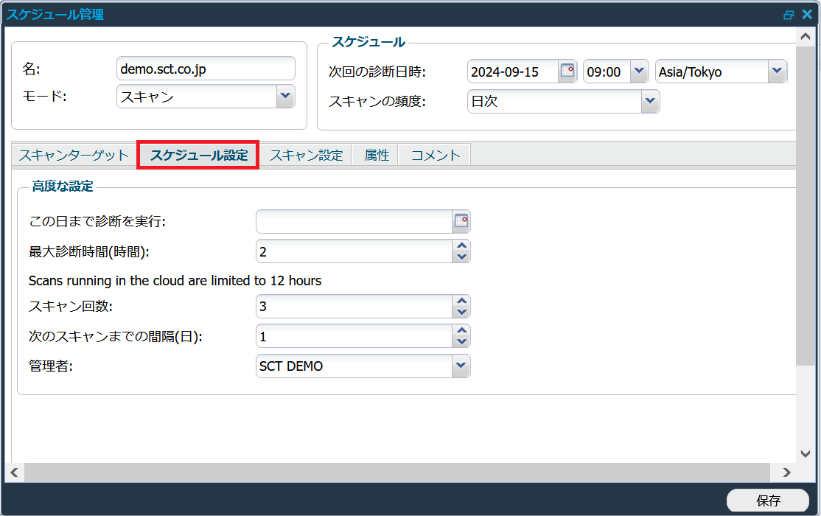Open the 管理者 dropdown showing SCT DEMO
The width and height of the screenshot is (821, 516).
[x=461, y=366]
